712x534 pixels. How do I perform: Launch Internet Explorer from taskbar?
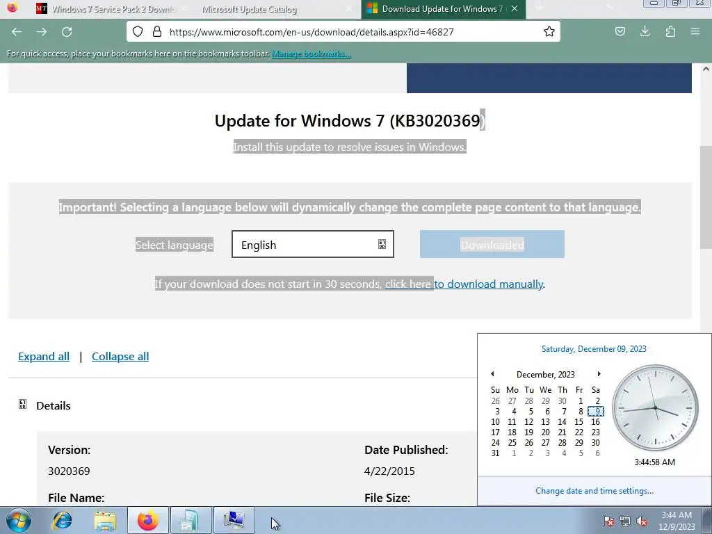[x=62, y=520]
